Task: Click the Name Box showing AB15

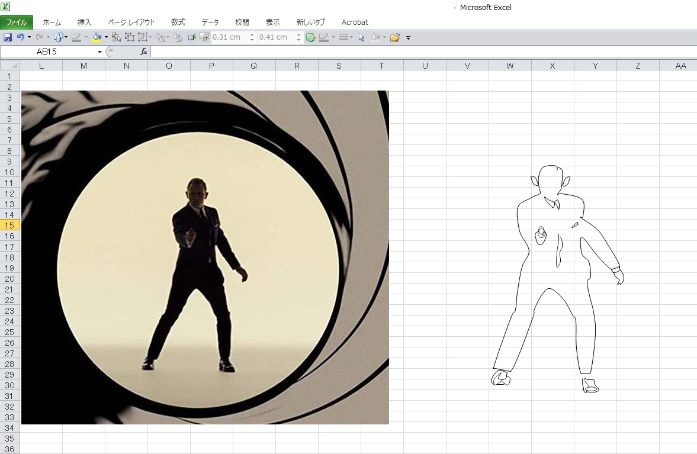Action: point(48,51)
